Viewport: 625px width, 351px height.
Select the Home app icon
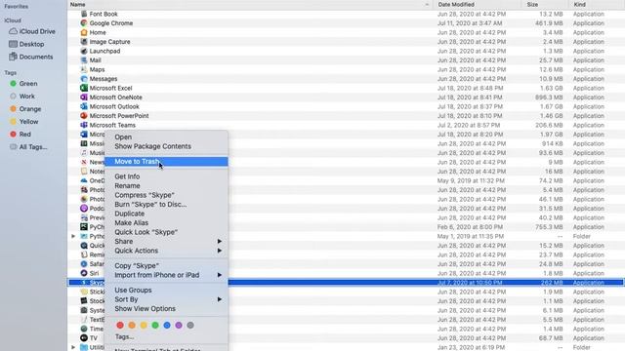coord(84,32)
